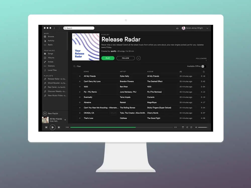Create a New Playlist with plus icon

pyautogui.click(x=45, y=114)
